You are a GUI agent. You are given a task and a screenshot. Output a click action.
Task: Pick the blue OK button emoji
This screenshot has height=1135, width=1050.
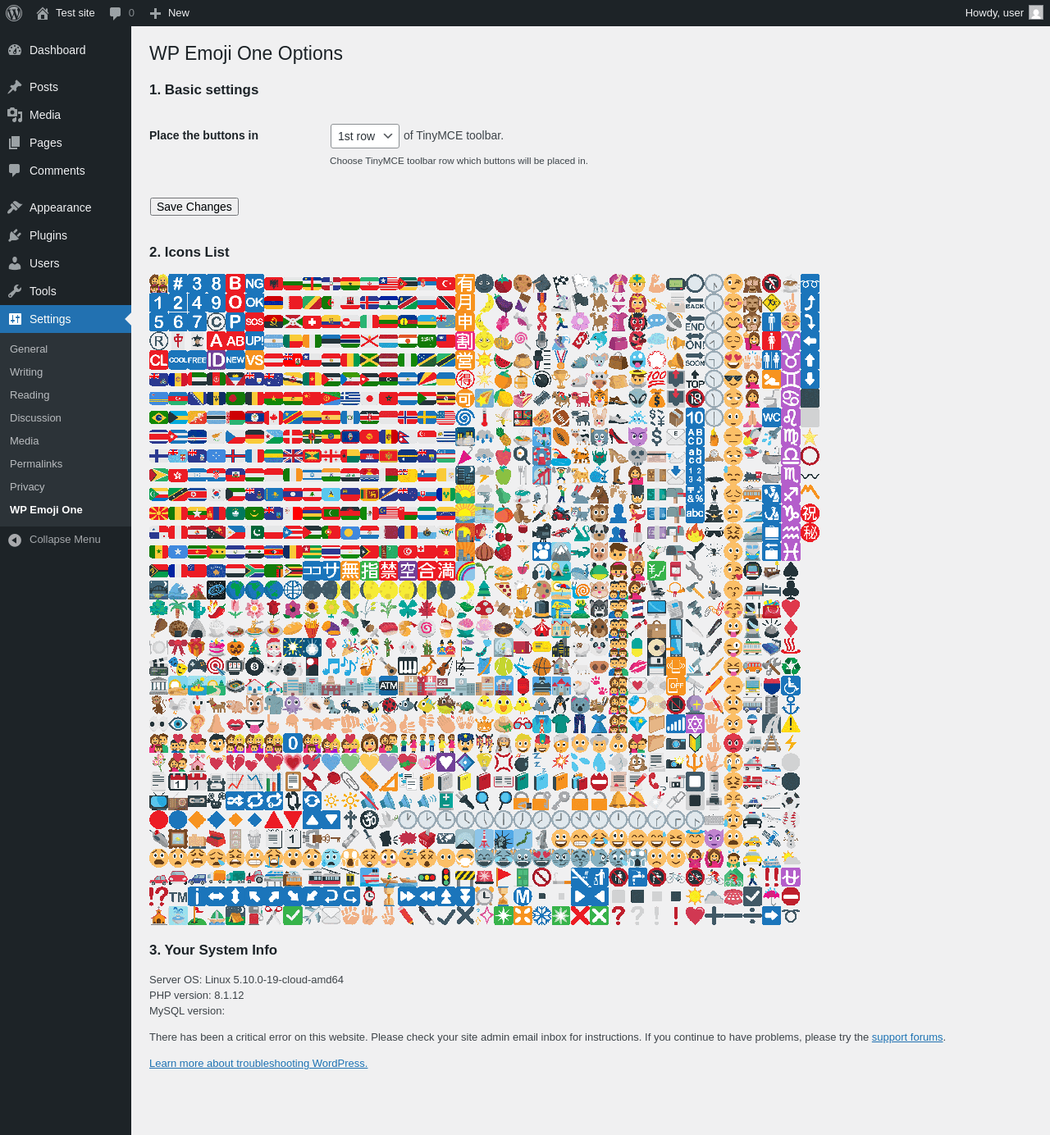[x=255, y=303]
